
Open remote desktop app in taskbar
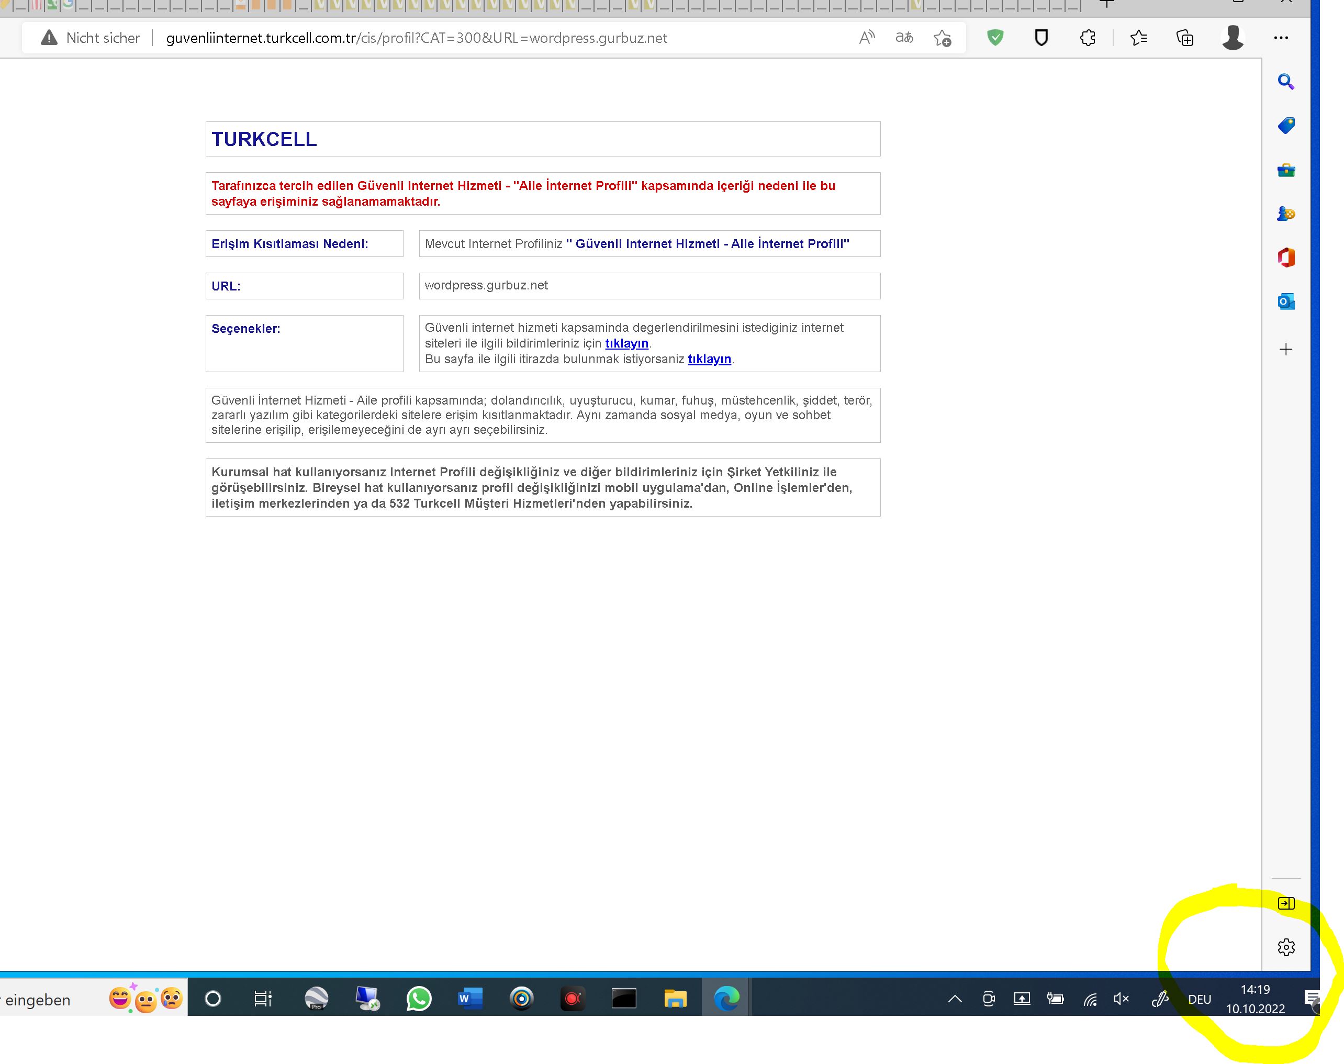click(x=367, y=999)
